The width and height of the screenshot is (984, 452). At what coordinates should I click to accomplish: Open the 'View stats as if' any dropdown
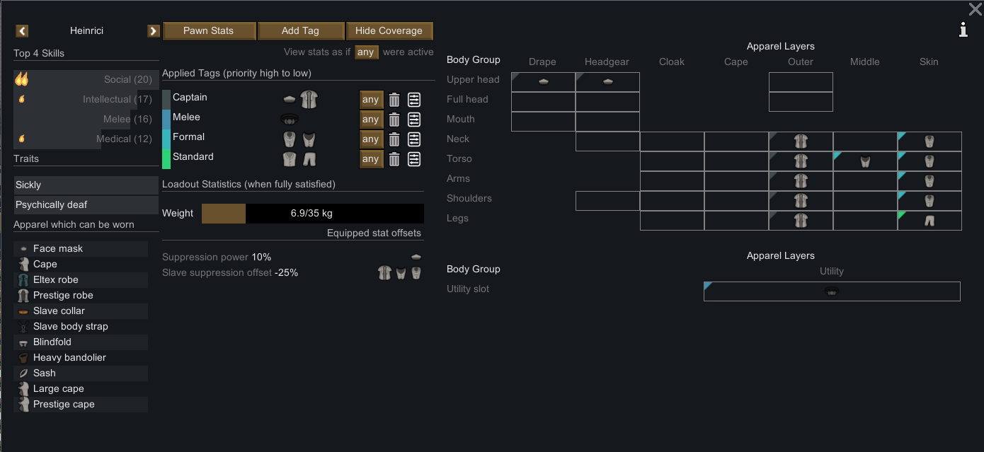pyautogui.click(x=366, y=52)
